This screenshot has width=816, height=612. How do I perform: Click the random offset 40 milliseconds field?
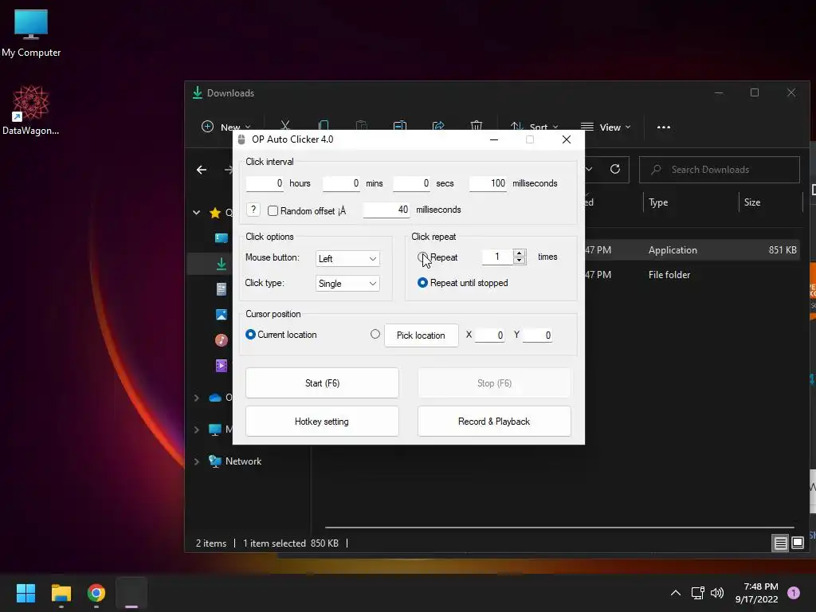click(x=386, y=210)
